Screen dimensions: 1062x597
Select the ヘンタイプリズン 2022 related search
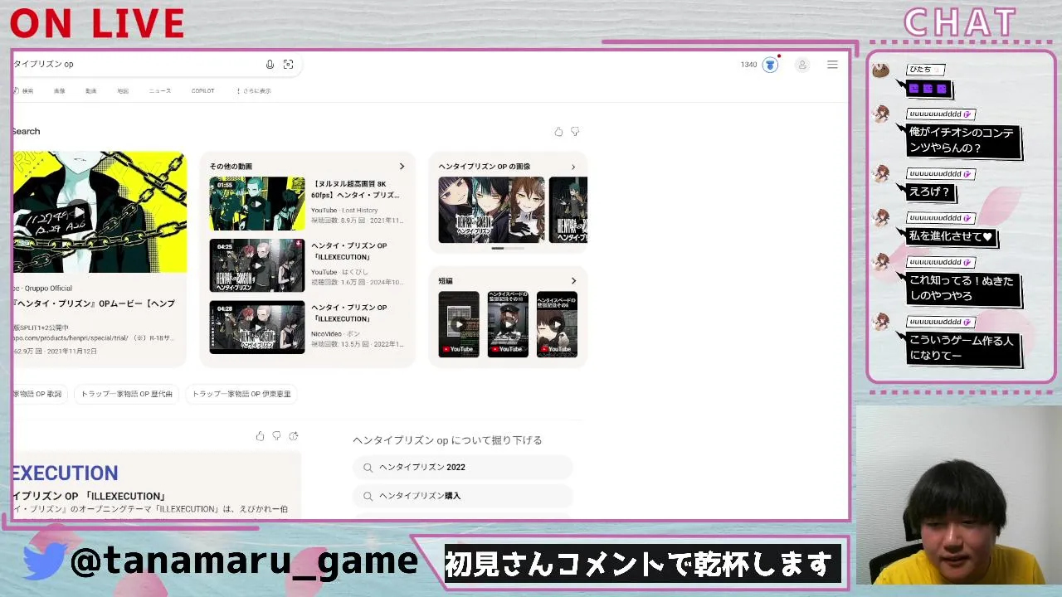pos(463,468)
